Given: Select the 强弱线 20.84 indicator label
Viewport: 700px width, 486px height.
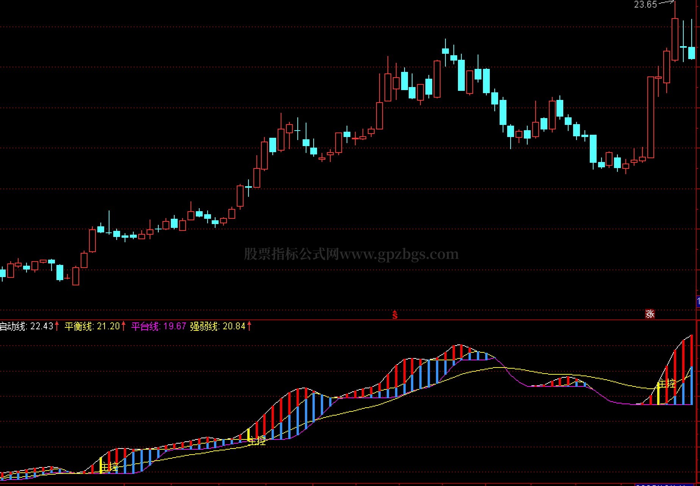Looking at the screenshot, I should click(218, 326).
